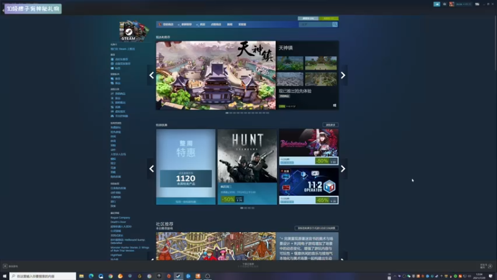The image size is (497, 280).
Task: Show previous featured game with left arrow
Action: 152,75
